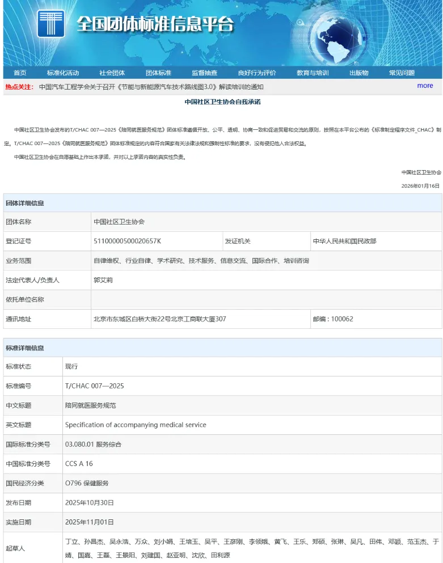The image size is (443, 563).
Task: Go to the 社会团体 section
Action: 112,73
